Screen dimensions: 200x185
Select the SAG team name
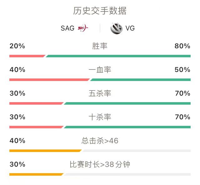point(67,28)
